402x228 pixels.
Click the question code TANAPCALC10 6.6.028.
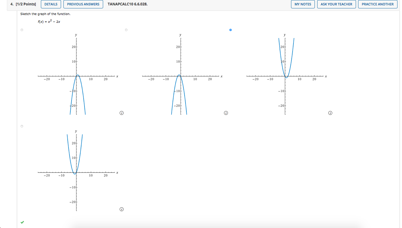pos(127,4)
